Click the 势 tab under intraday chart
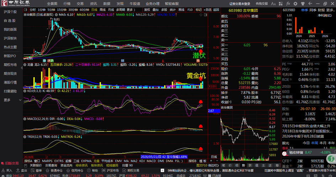 244,165
